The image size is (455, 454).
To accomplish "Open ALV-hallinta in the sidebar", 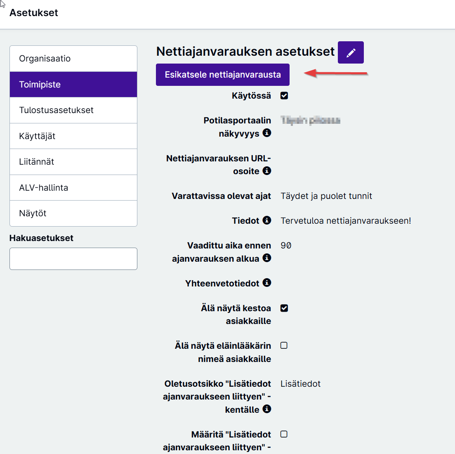I will click(73, 188).
